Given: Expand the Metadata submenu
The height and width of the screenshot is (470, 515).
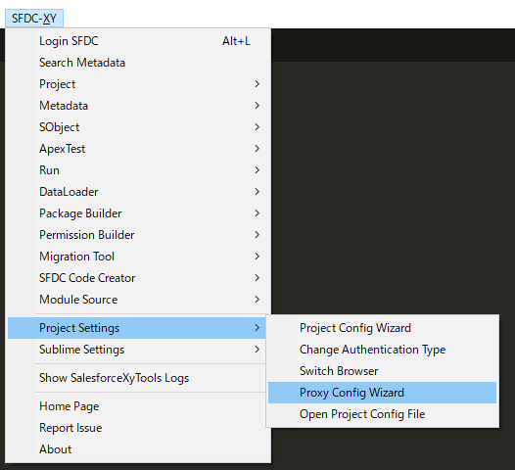Looking at the screenshot, I should coord(137,106).
